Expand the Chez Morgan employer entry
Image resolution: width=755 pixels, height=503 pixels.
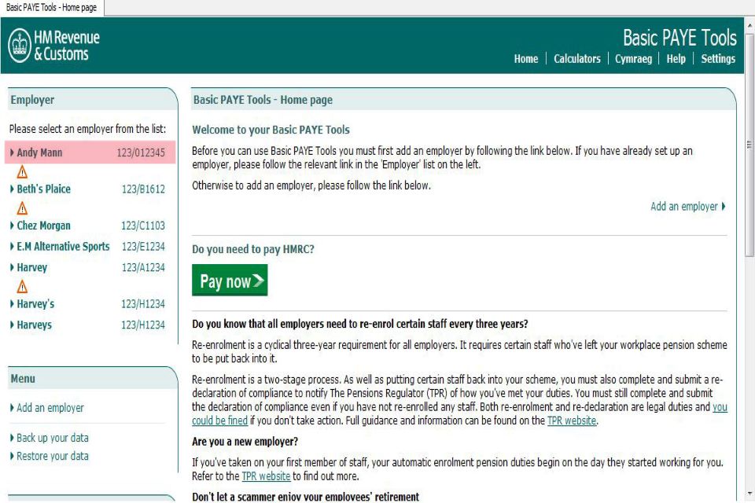(x=12, y=226)
